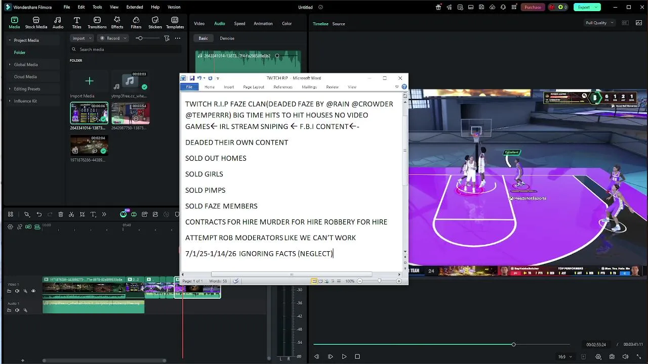This screenshot has height=364, width=648.
Task: Open Filmora's Tools menu
Action: 97,7
